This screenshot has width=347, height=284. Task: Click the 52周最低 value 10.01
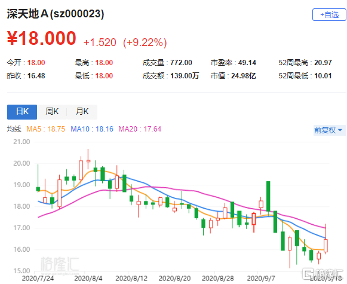coord(323,76)
